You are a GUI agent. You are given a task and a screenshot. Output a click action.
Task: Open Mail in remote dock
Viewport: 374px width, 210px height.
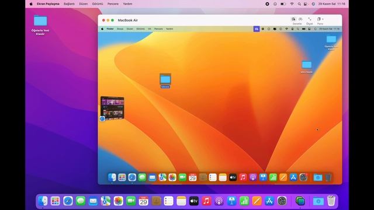coord(152,177)
